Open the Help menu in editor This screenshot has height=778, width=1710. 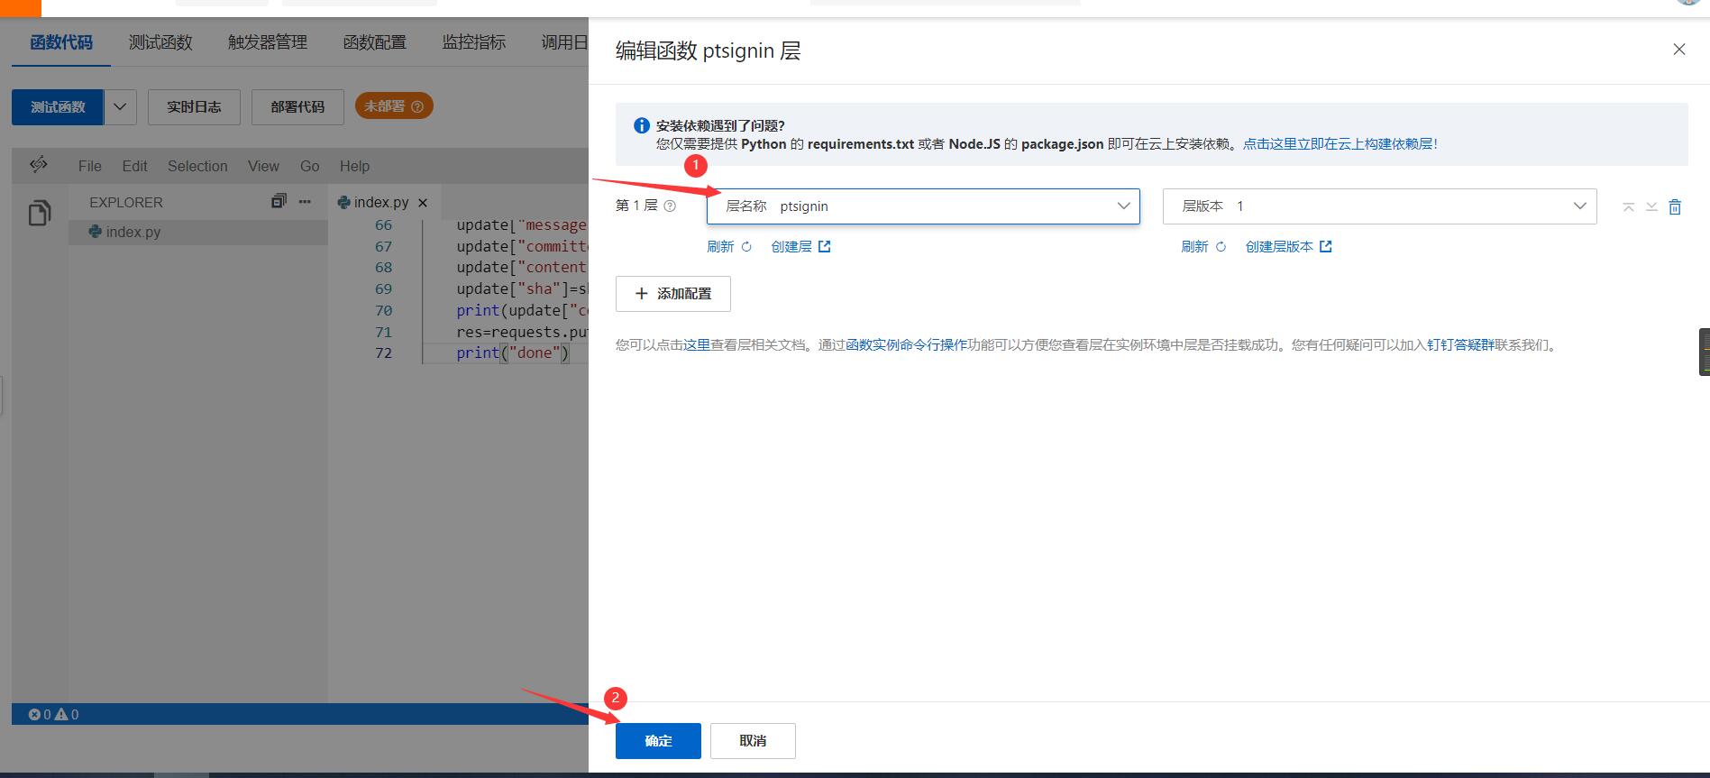pos(354,166)
